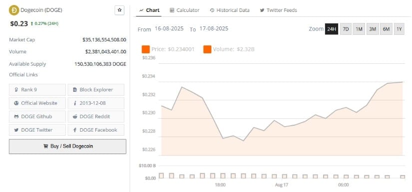Switch to the Calculator tab
Viewport: 412px width, 192px height.
coord(184,10)
